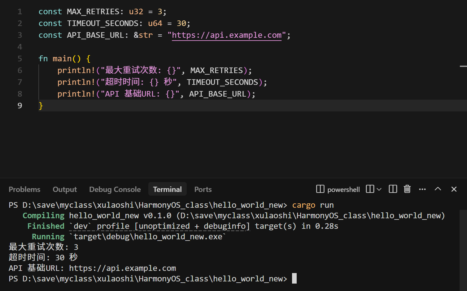467x291 pixels.
Task: Click the closing brace on line 9
Action: 41,106
